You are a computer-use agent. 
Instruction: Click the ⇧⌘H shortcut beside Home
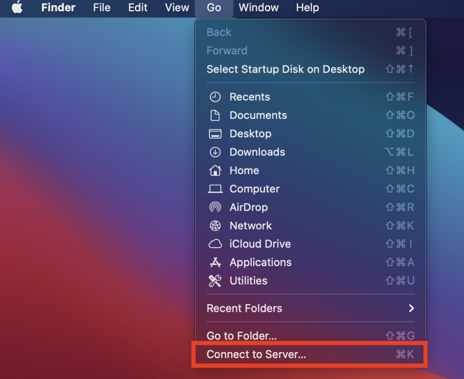400,170
